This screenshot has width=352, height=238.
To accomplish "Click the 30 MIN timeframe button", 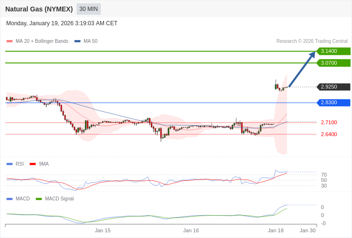I will (88, 9).
